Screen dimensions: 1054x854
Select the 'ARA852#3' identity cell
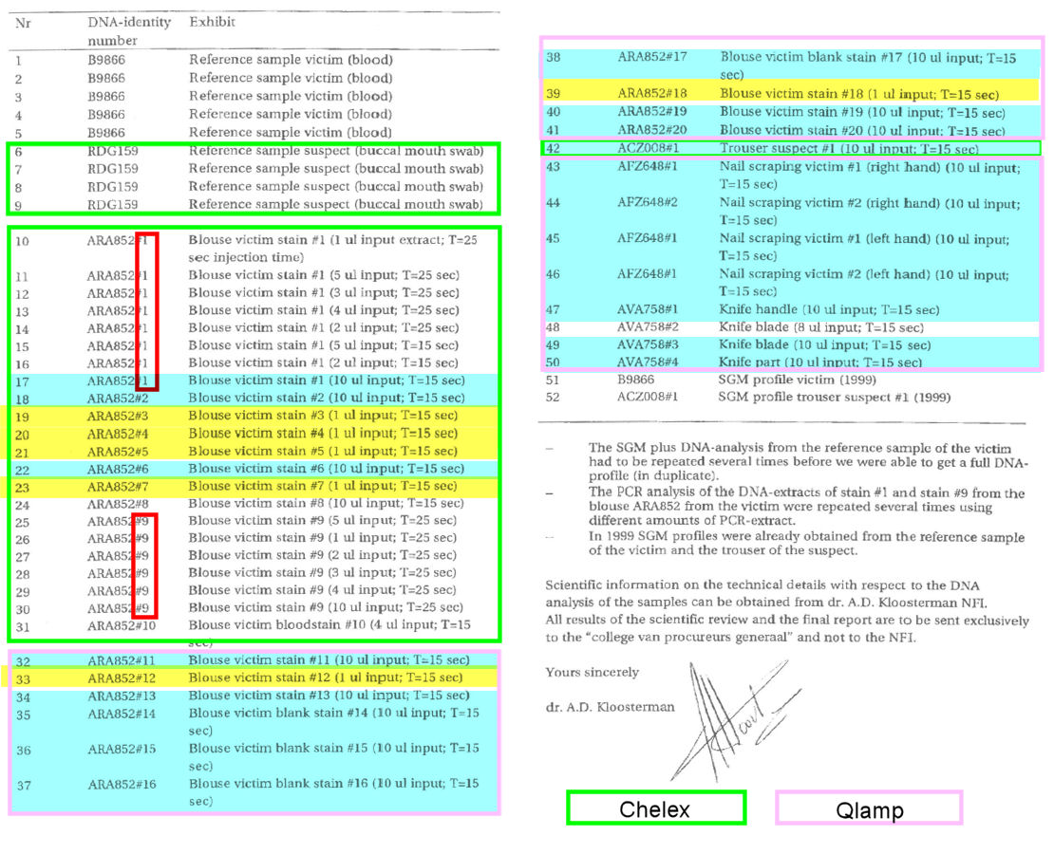(x=118, y=416)
